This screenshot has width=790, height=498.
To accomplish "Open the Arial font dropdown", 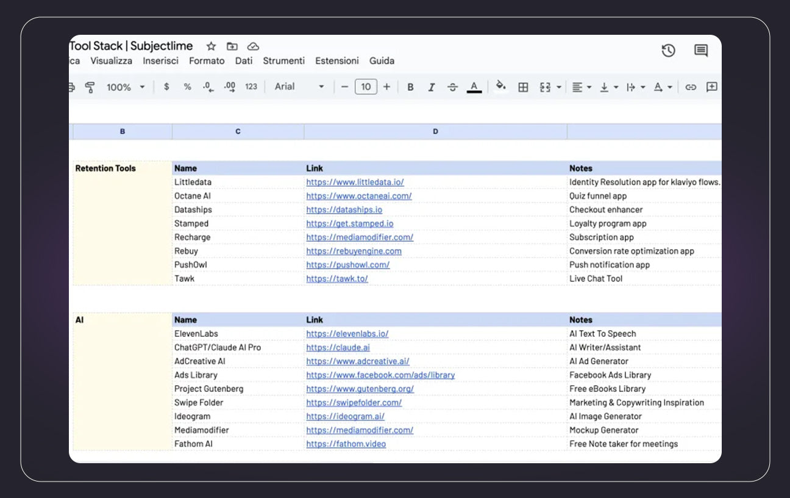I will [x=299, y=87].
